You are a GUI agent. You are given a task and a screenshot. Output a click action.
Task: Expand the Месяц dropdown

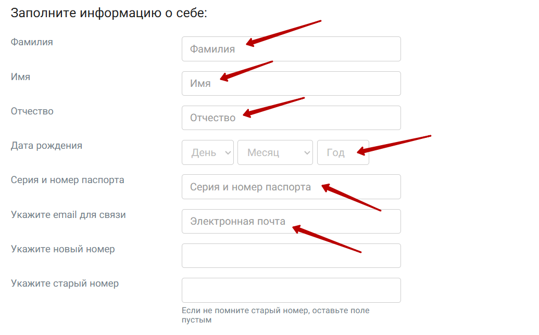pos(275,152)
